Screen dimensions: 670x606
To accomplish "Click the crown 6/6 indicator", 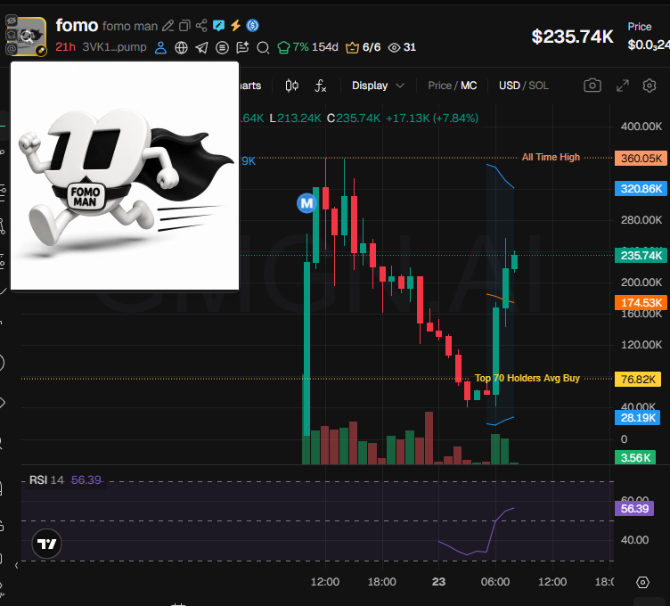I will pyautogui.click(x=364, y=47).
